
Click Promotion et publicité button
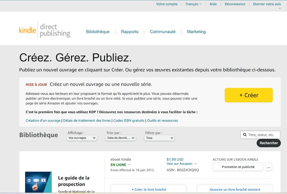(x=238, y=167)
